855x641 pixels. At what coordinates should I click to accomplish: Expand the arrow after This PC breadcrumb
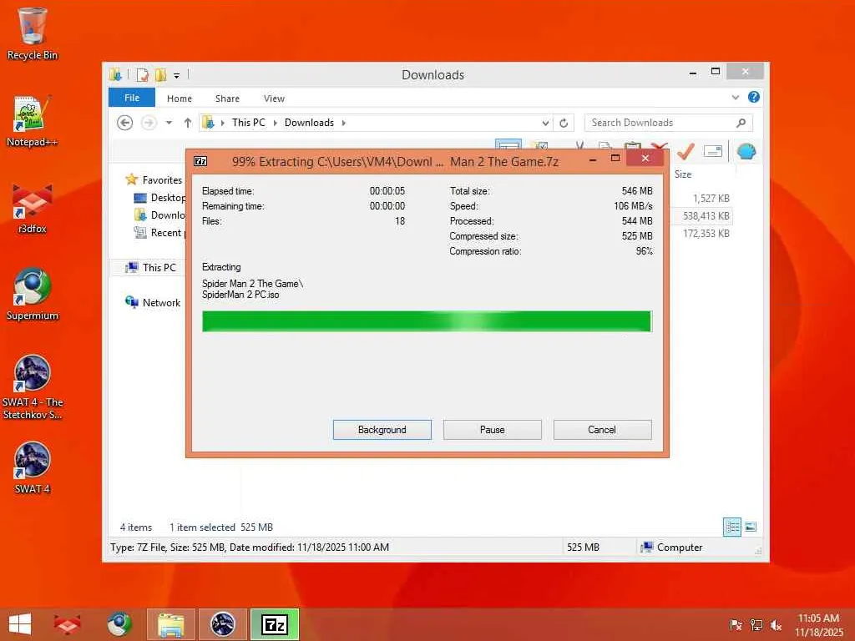(275, 123)
